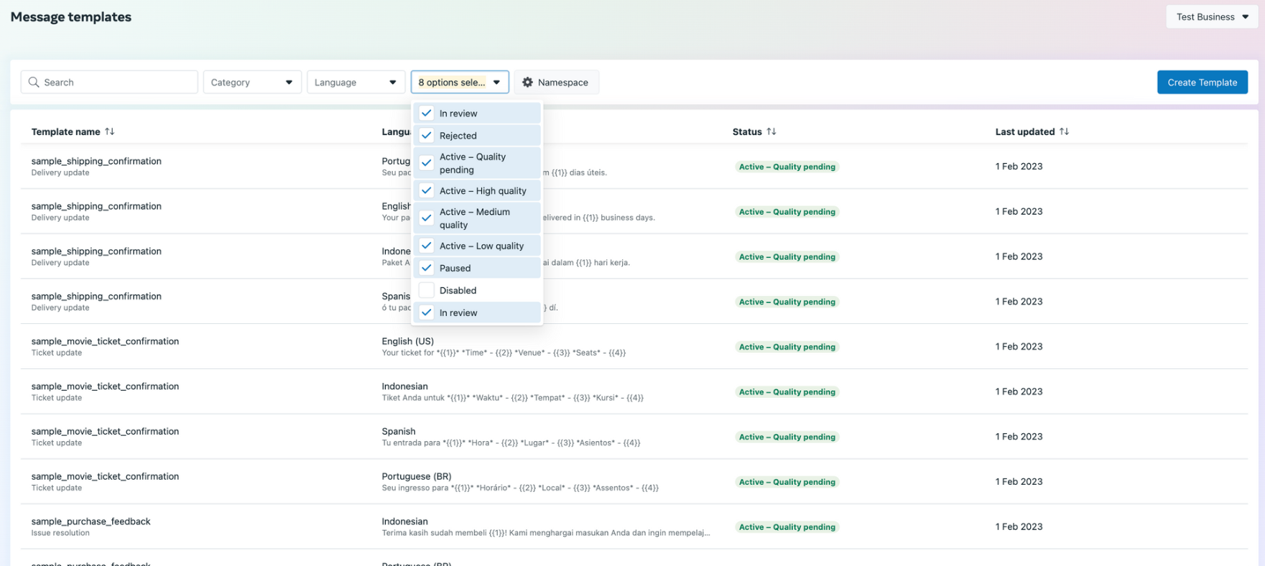Screen dimensions: 1265x566
Task: Click the Namespace gear icon
Action: point(527,83)
